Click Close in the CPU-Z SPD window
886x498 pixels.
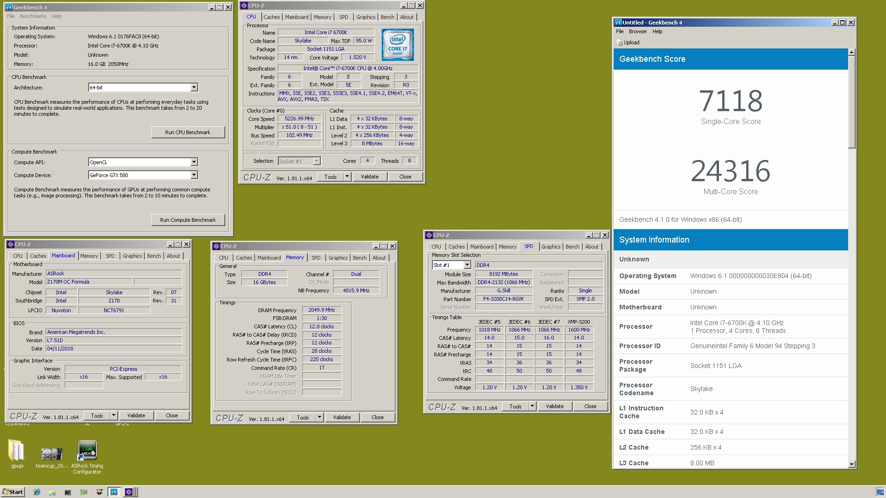click(590, 406)
